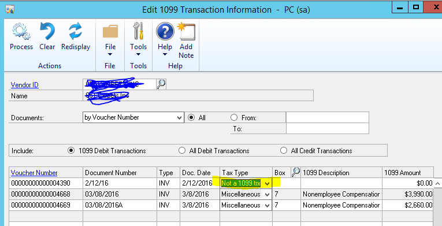
Task: Select voucher 00000000000004390 cell
Action: tap(46, 183)
